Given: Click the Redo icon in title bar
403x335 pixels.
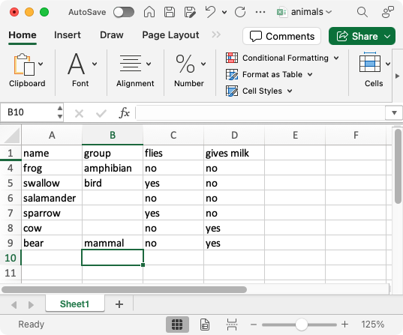Looking at the screenshot, I should (x=240, y=12).
